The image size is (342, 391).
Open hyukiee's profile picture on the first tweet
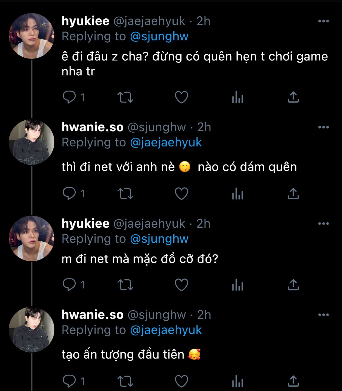(32, 36)
